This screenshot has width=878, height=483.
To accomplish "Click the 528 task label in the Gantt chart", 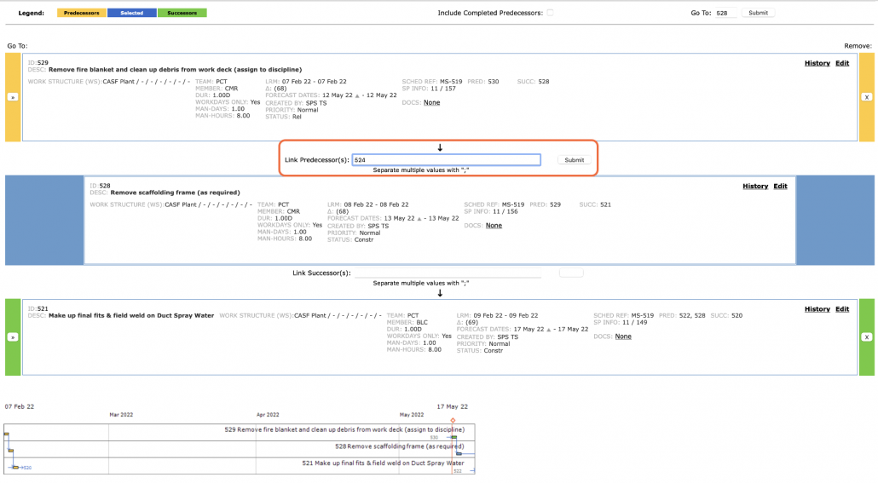I will click(399, 446).
